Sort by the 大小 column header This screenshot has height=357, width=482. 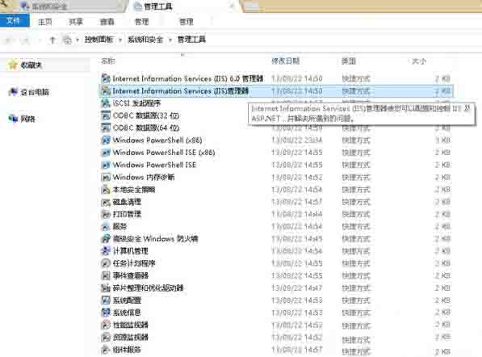pos(419,61)
